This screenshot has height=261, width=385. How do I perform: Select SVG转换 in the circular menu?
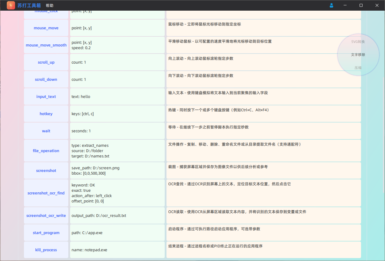point(358,42)
